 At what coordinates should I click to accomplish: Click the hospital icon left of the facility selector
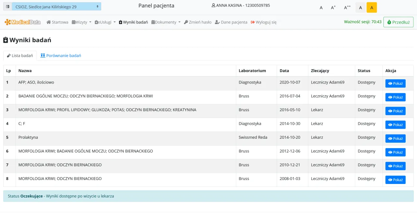pos(7,6)
